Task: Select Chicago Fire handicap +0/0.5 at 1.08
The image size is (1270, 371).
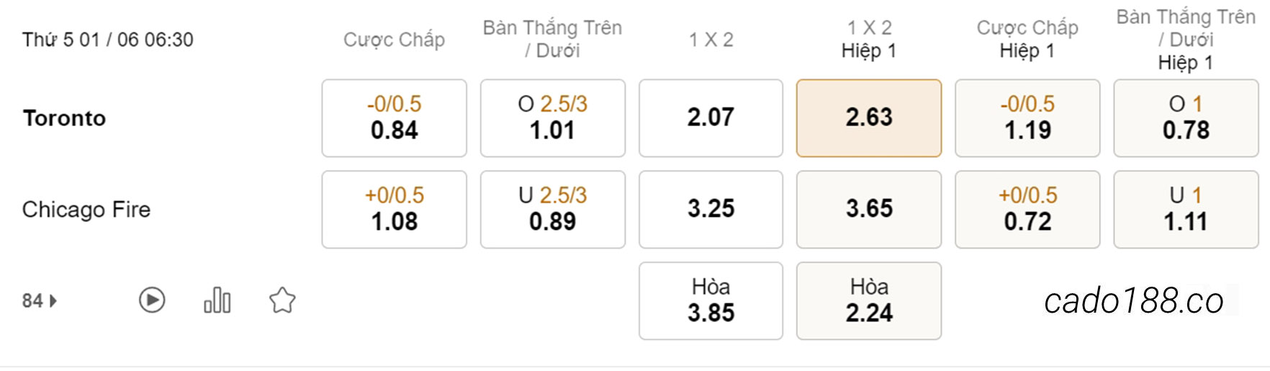Action: coord(395,210)
